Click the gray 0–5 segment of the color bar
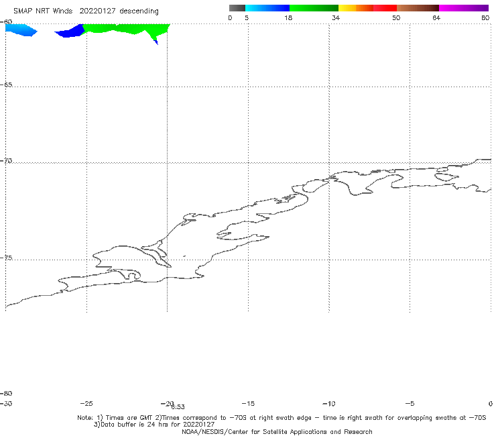Screen dimensions: 496x436 coord(237,8)
